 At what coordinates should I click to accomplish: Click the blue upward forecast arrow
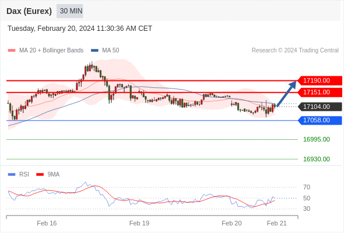(286, 94)
